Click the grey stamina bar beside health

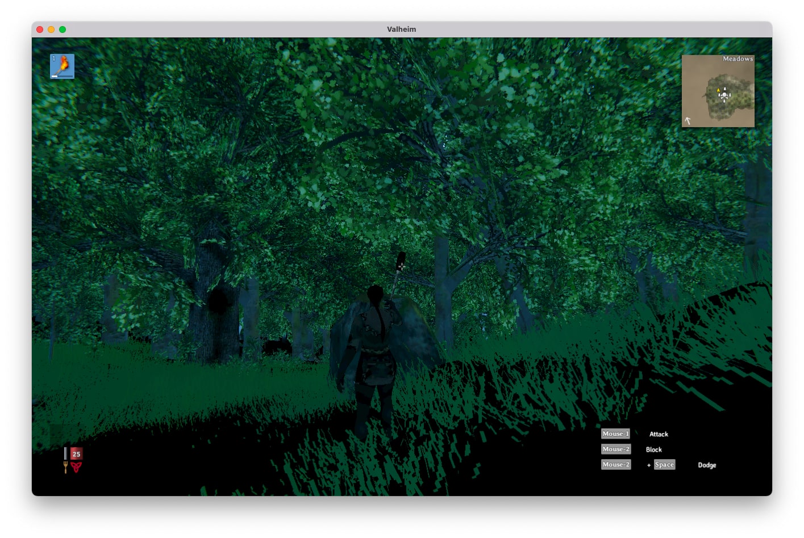tap(65, 453)
